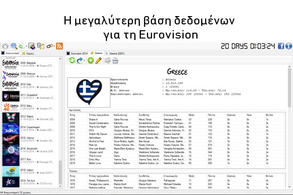This screenshot has width=293, height=195.
Task: Click semifinal Στιχουργός column header
Action: click(x=175, y=115)
